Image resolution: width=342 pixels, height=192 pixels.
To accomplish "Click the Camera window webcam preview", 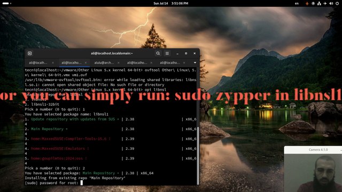I will click(313, 173).
